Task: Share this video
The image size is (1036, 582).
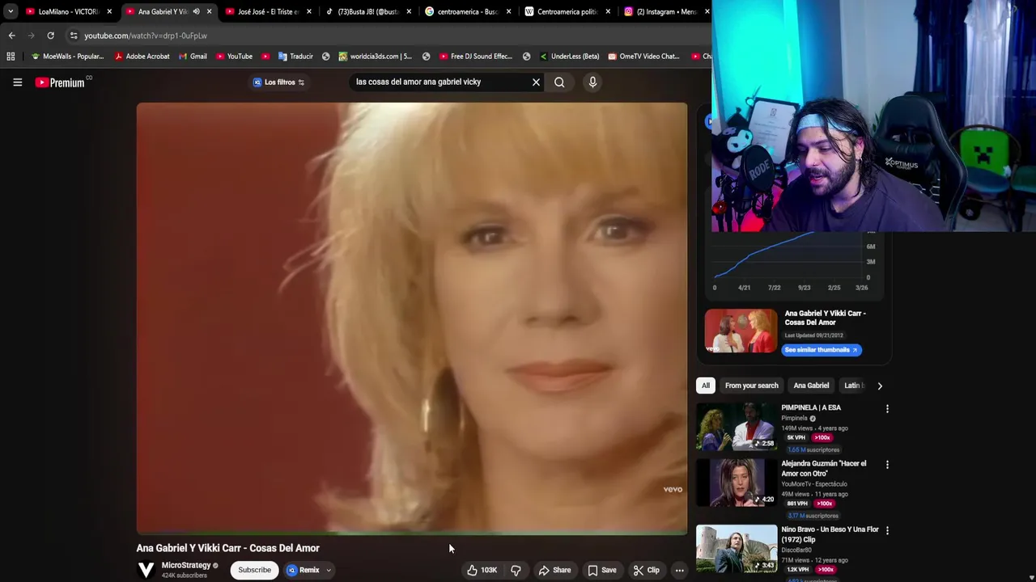Action: 555,570
